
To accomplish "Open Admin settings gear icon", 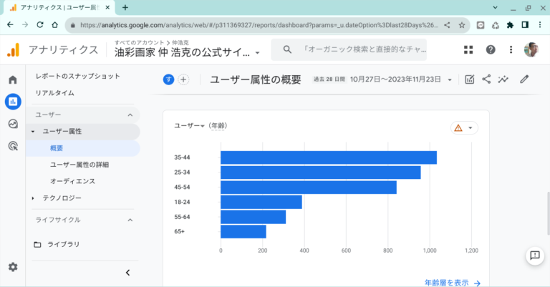I will point(13,267).
